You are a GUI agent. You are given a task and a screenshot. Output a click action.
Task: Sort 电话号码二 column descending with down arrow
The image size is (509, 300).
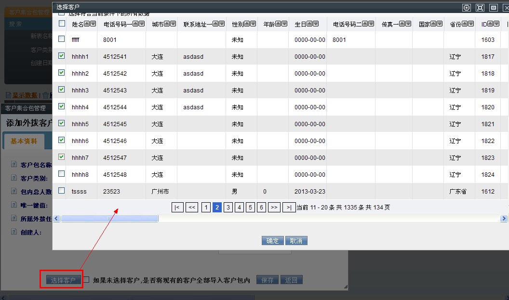coord(371,24)
